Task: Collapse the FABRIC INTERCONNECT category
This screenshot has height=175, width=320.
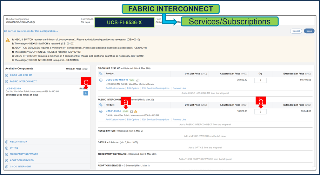Action: [x=7, y=81]
